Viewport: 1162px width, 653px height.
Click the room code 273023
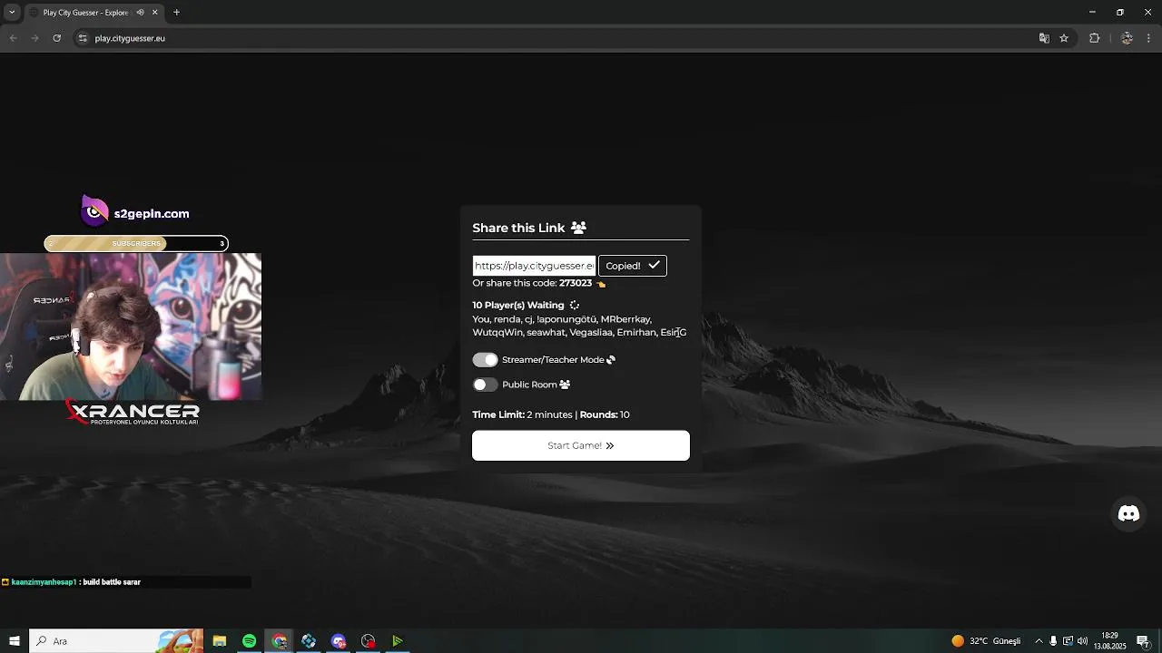coord(576,283)
